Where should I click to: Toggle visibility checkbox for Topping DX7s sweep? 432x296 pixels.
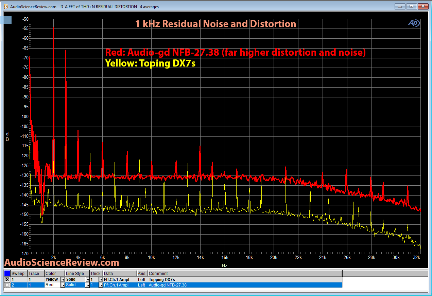click(x=7, y=279)
